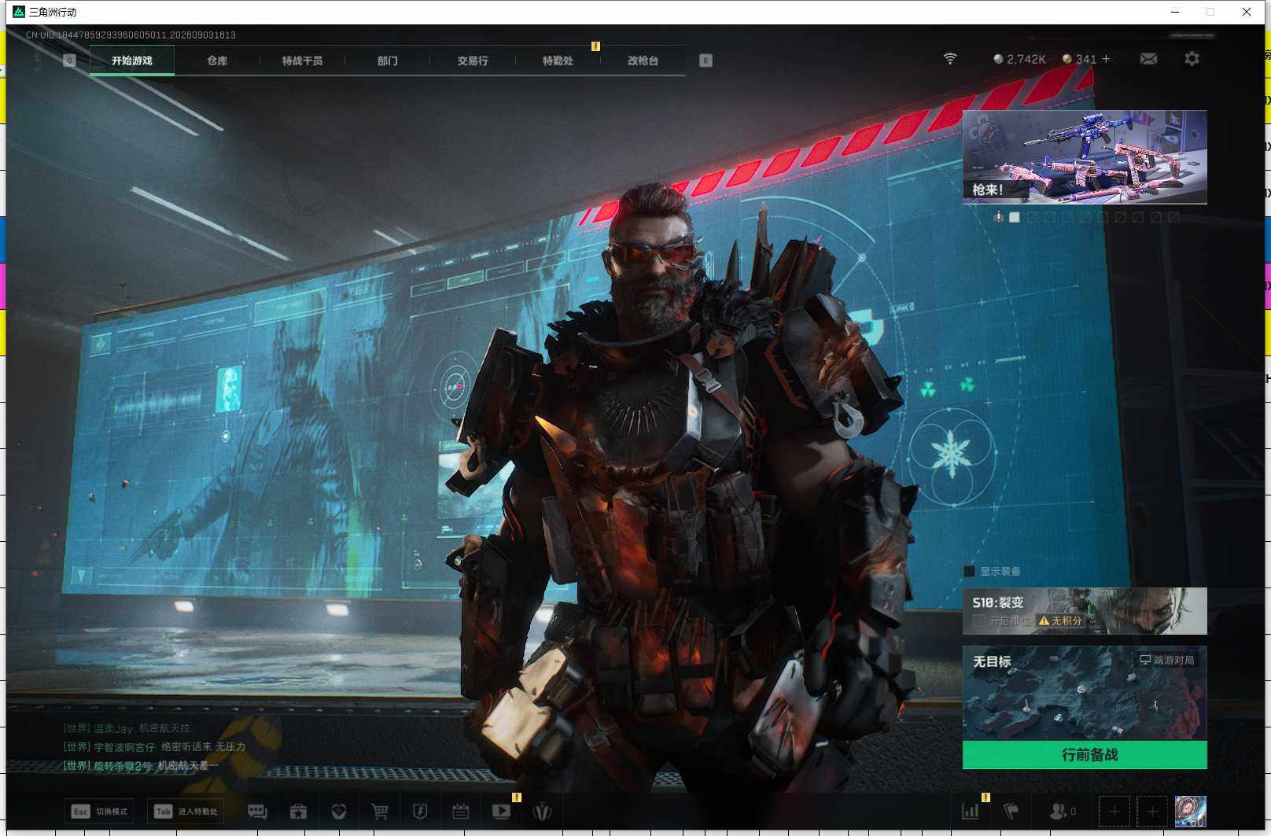
Task: Open the mail inbox envelope icon
Action: click(x=1148, y=59)
